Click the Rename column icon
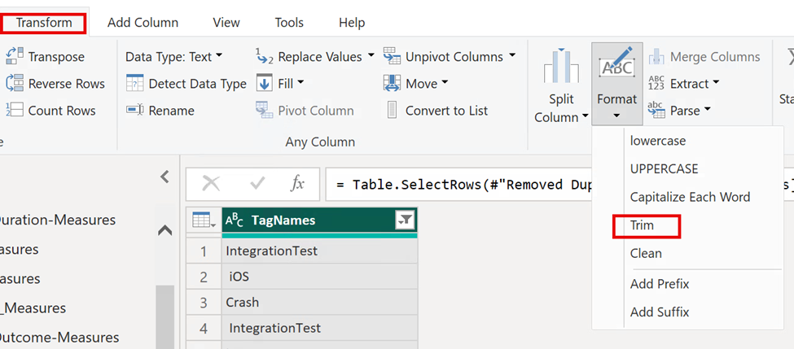The height and width of the screenshot is (349, 794). [x=134, y=110]
